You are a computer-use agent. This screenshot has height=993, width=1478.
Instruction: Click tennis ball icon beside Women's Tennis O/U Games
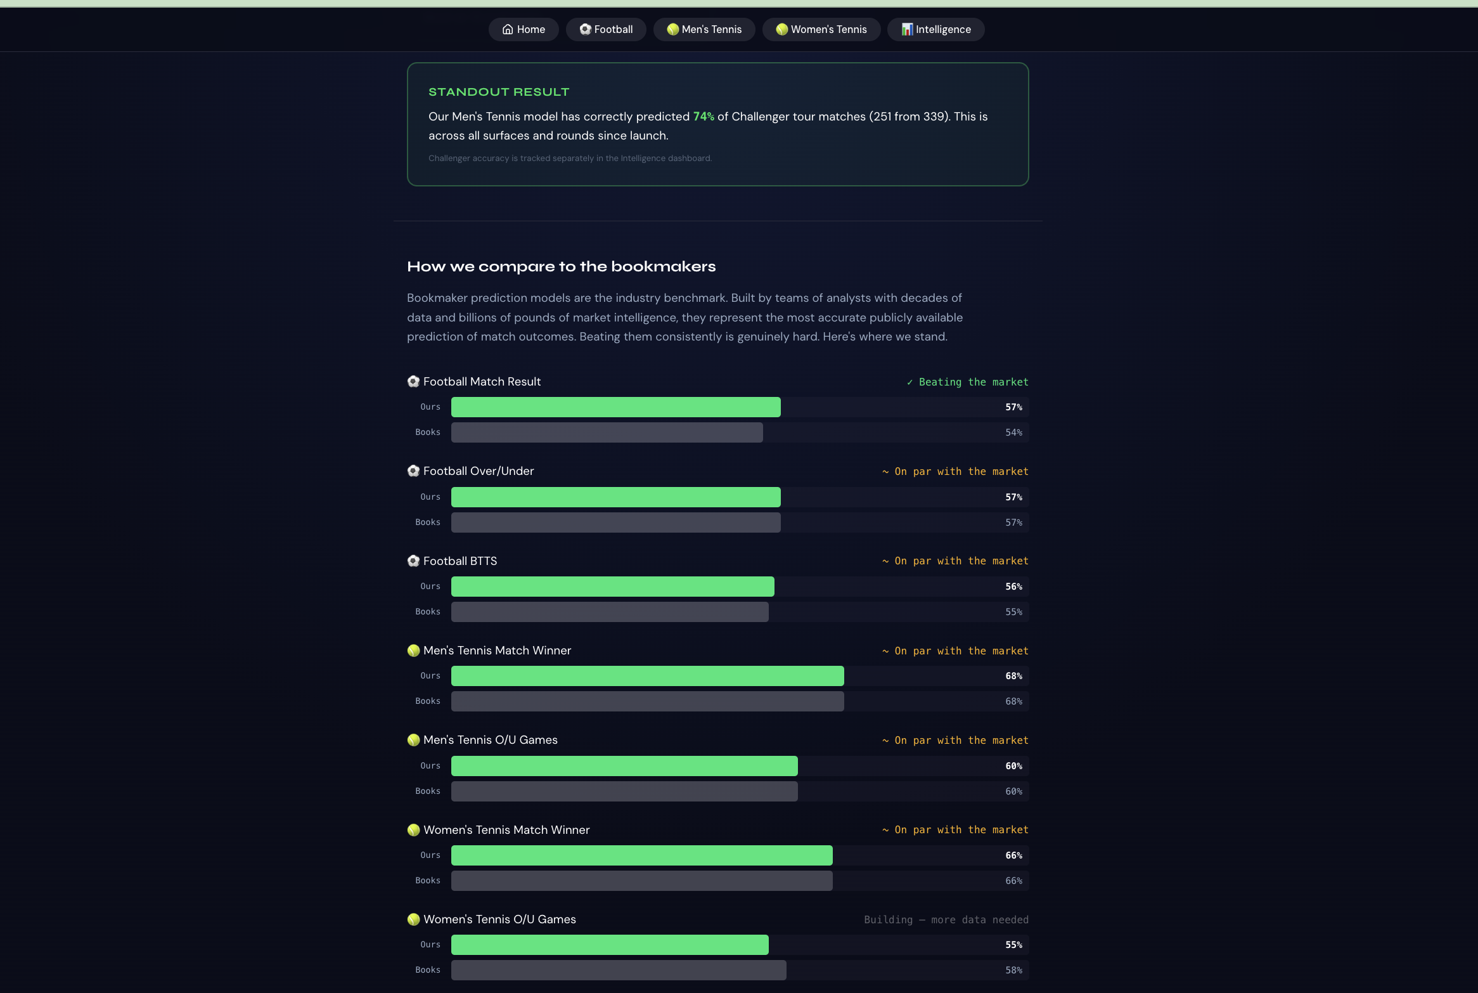point(413,919)
